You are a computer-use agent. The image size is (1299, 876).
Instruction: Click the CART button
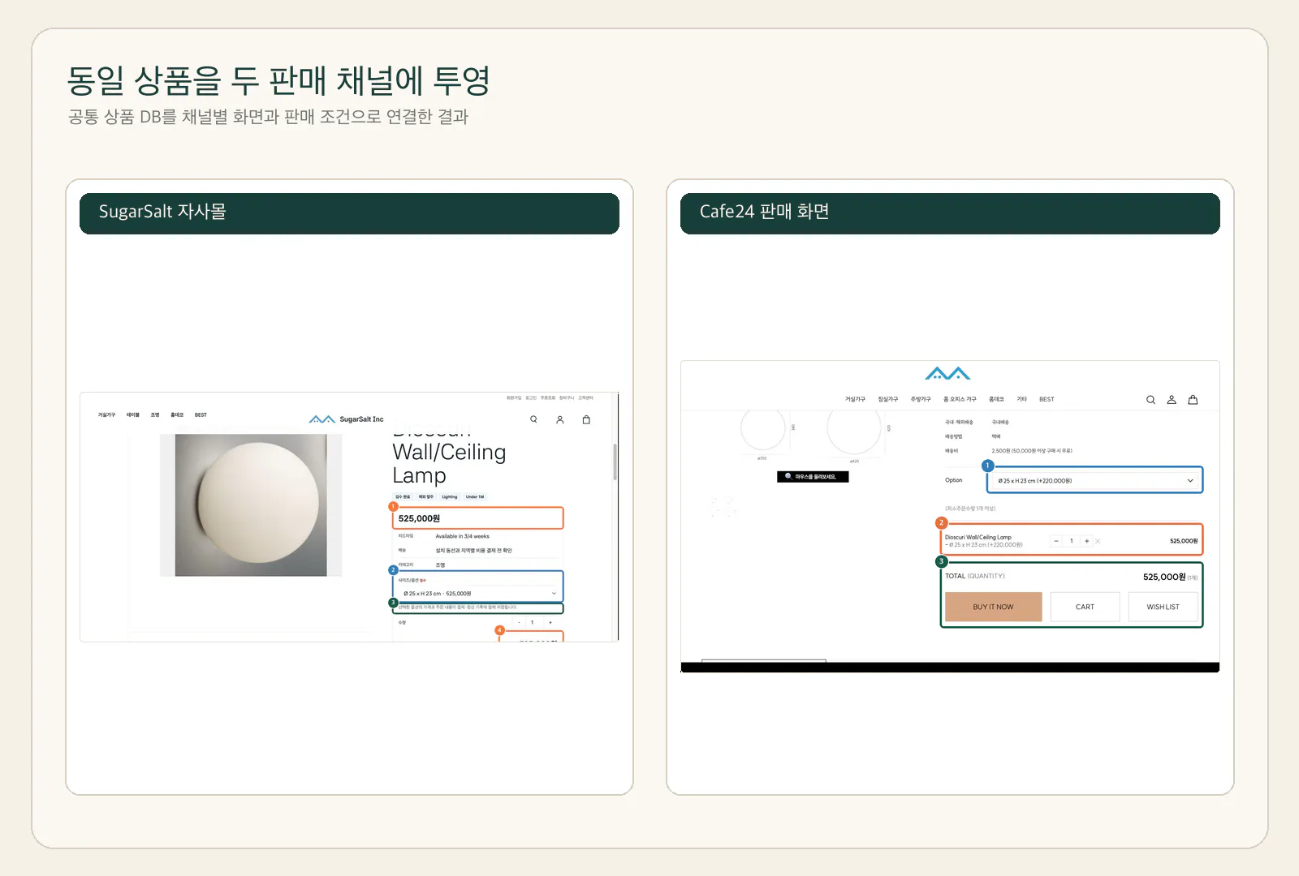pyautogui.click(x=1085, y=607)
